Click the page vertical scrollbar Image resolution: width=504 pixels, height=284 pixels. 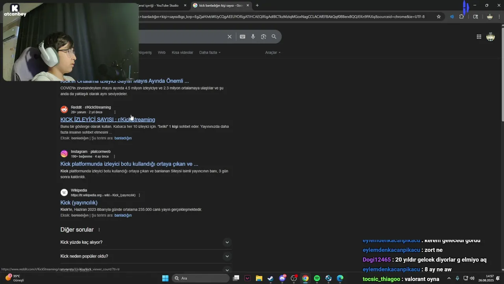pos(502,74)
